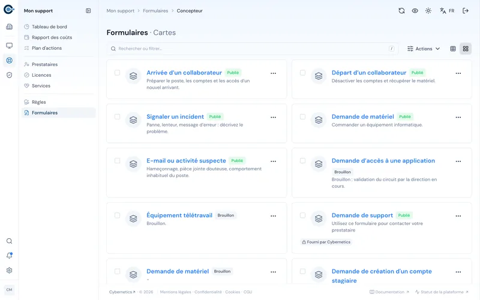480x300 pixels.
Task: Tick checkbox for Départ d'un collaborateur
Action: [302, 73]
